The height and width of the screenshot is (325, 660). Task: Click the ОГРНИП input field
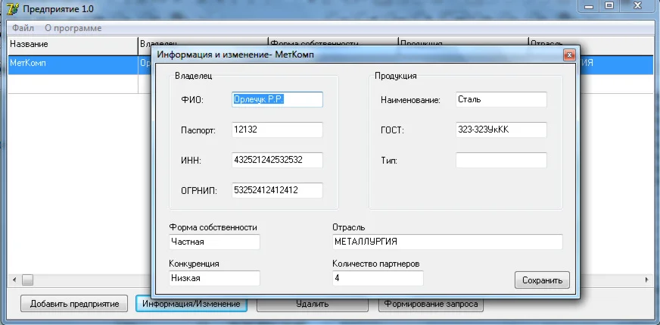coord(277,191)
